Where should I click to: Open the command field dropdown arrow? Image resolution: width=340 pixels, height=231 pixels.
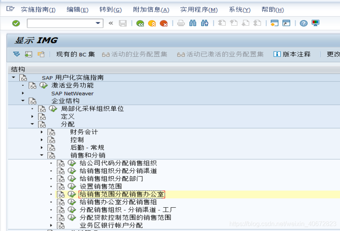[98, 23]
